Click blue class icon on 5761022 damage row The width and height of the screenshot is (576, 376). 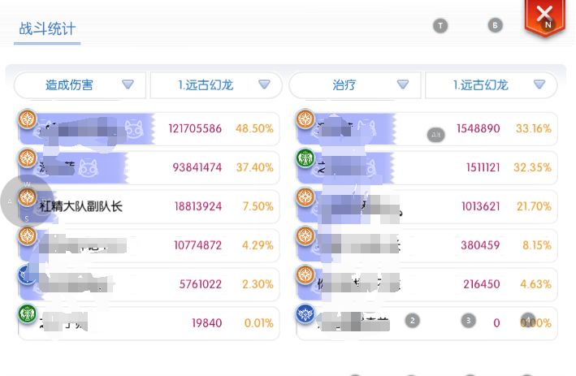click(28, 274)
